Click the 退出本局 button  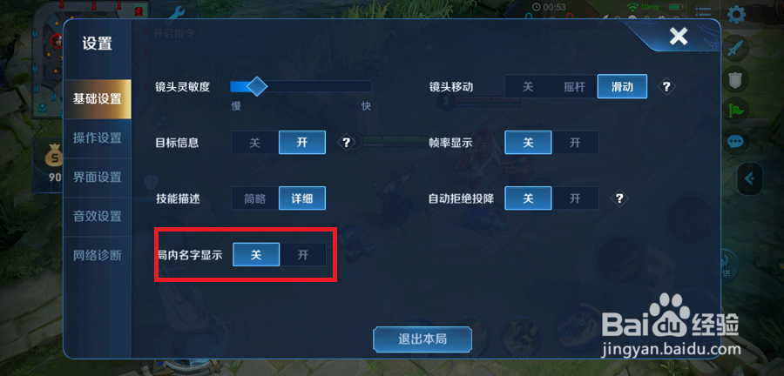(x=422, y=339)
